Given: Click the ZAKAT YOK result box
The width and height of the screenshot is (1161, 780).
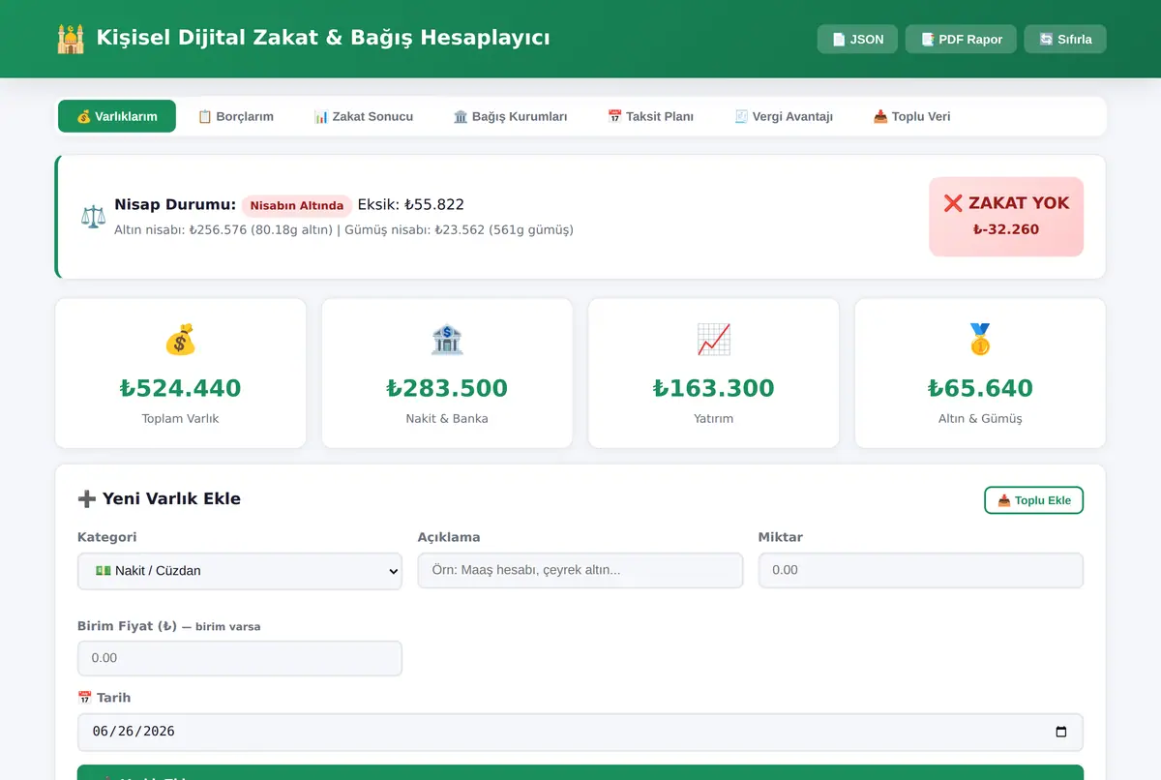Looking at the screenshot, I should 1006,216.
